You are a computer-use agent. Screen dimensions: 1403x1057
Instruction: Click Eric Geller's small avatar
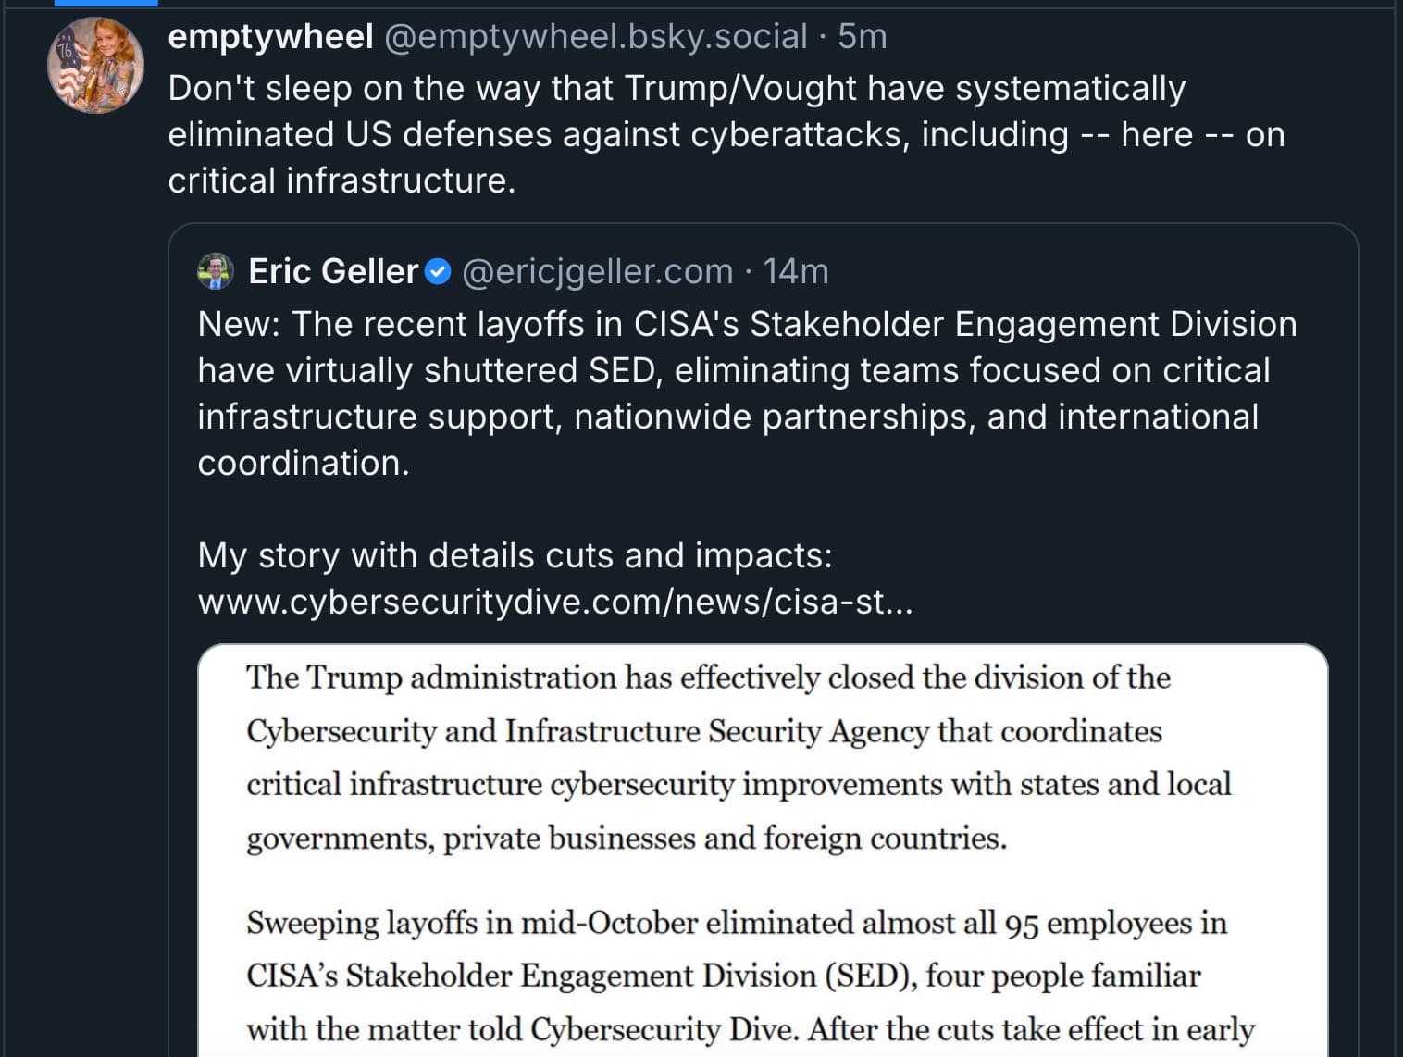click(x=216, y=271)
